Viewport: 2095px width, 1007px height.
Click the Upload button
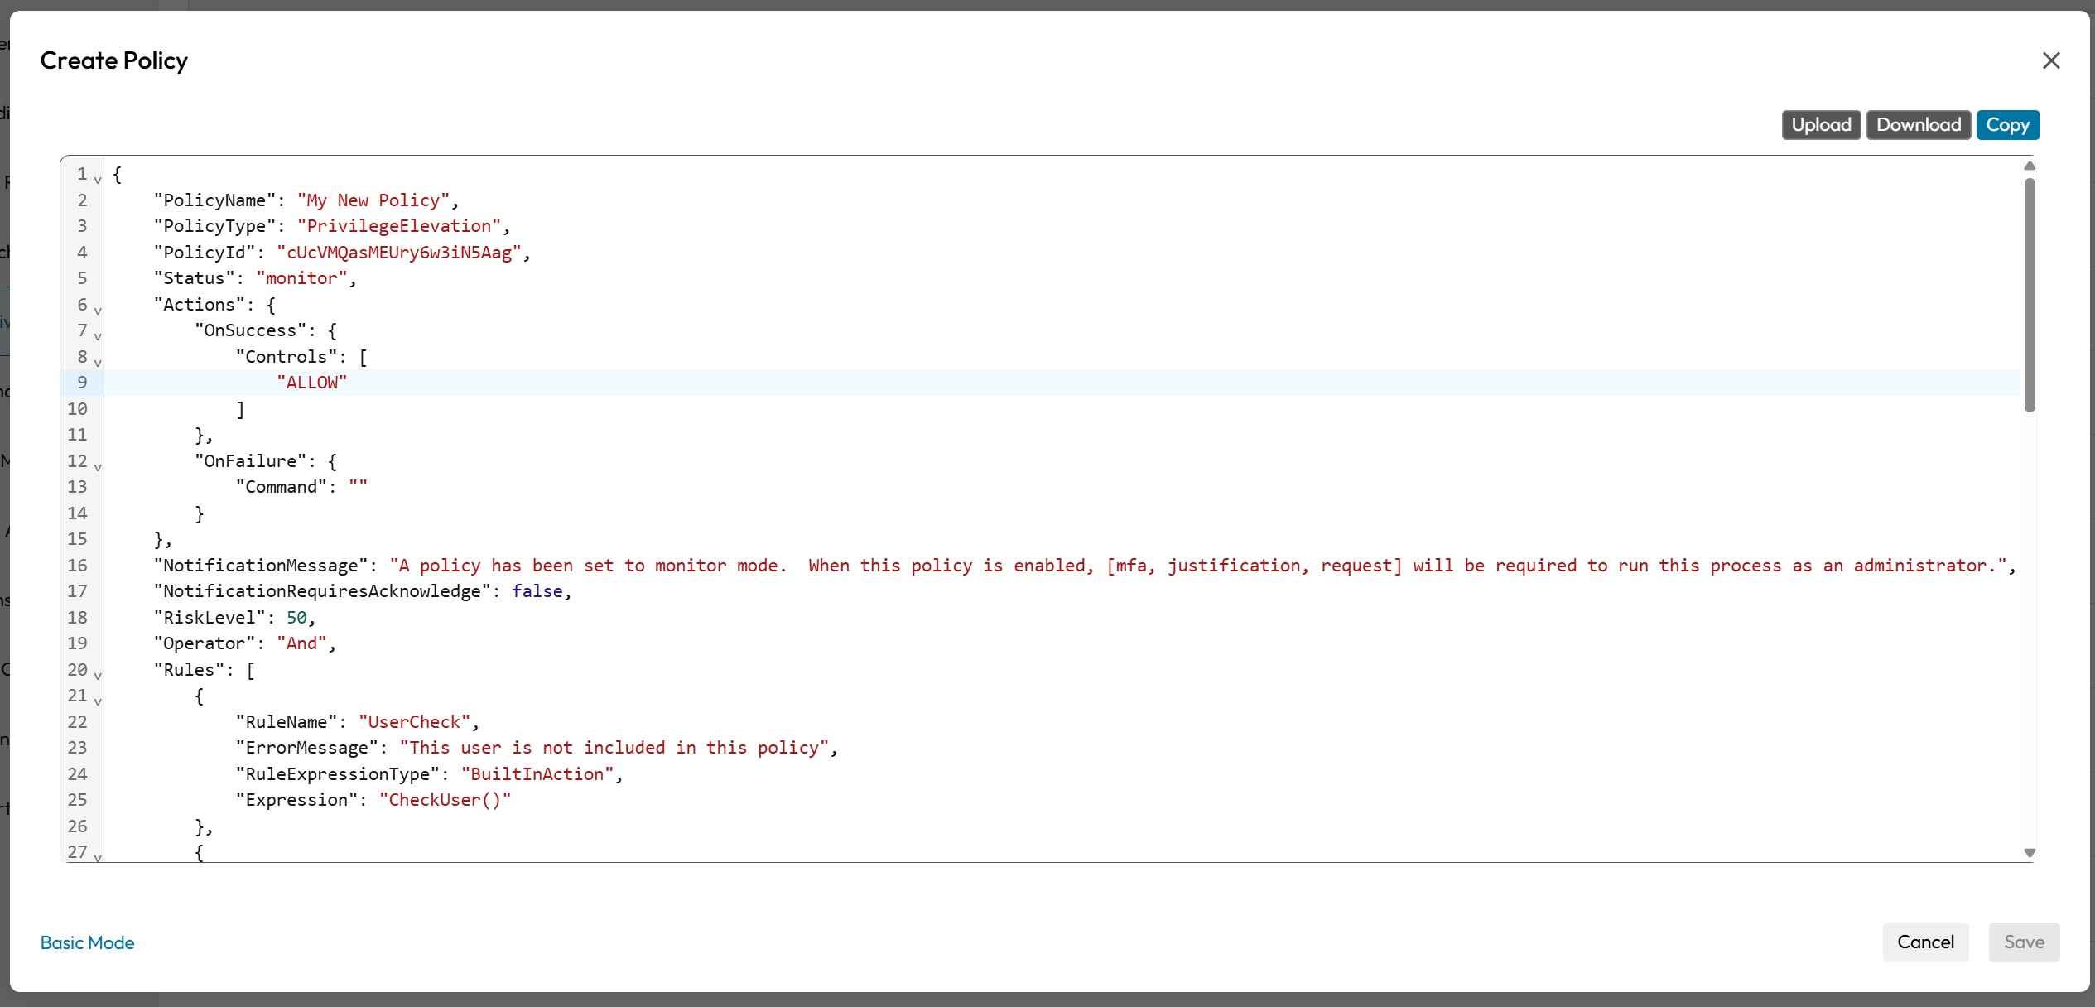tap(1820, 125)
